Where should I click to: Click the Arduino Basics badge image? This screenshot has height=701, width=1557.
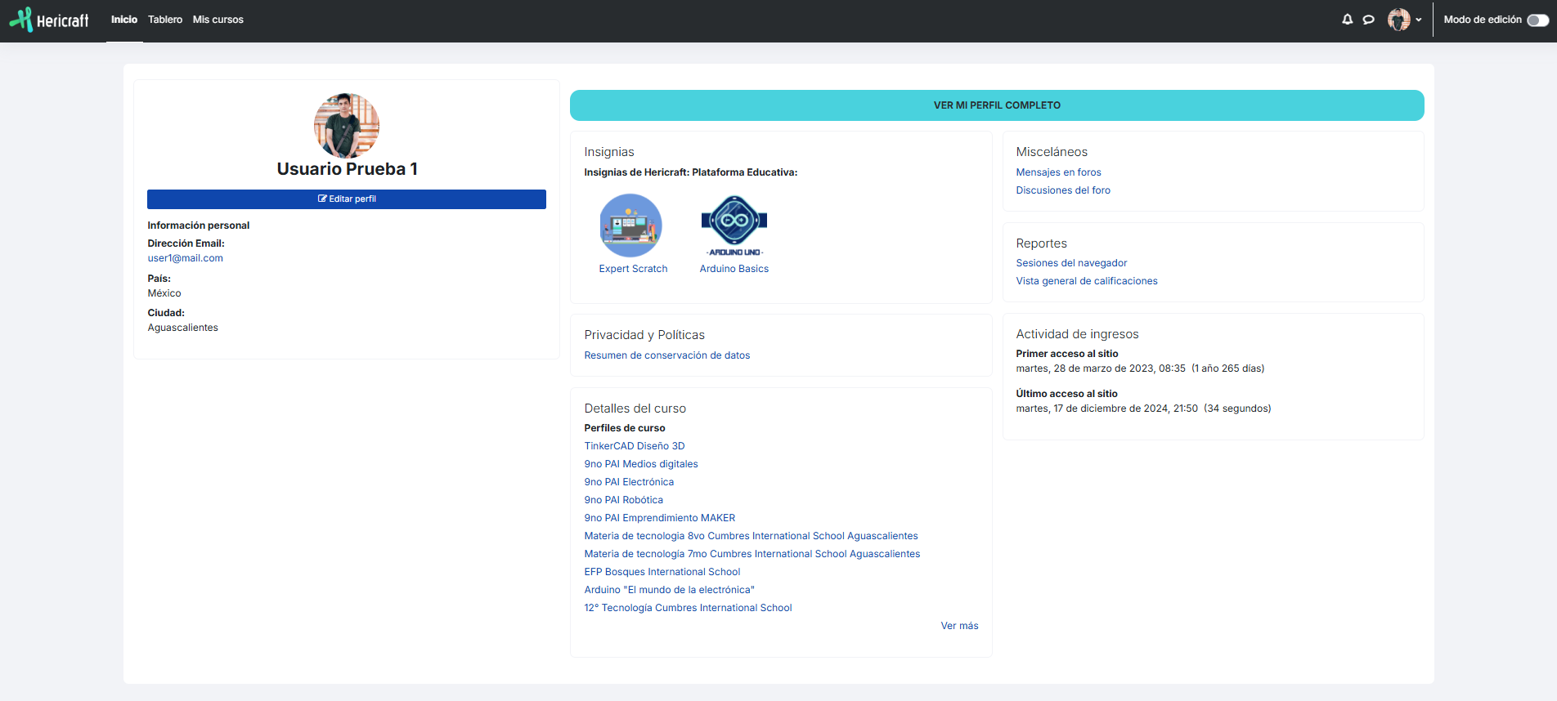click(x=734, y=225)
